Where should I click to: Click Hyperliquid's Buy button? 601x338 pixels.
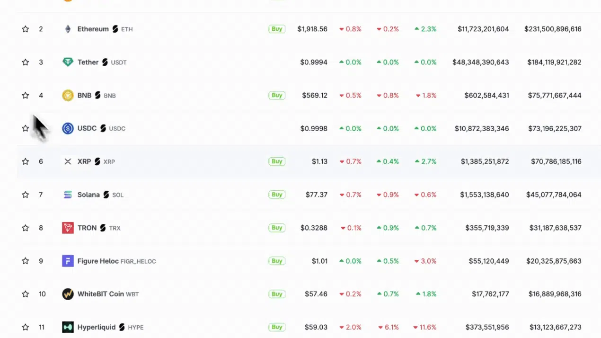[x=277, y=327]
